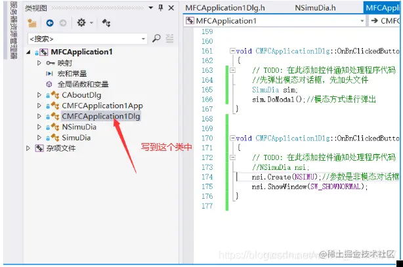Click the NSimuDia class icon
Screen dimensions: 403x267
(54, 127)
